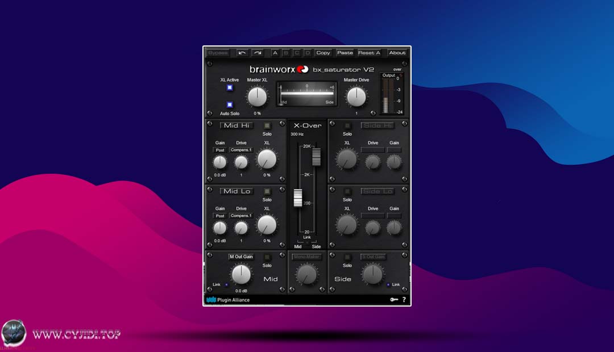Click the Reset A button
This screenshot has width=614, height=352.
(x=369, y=53)
